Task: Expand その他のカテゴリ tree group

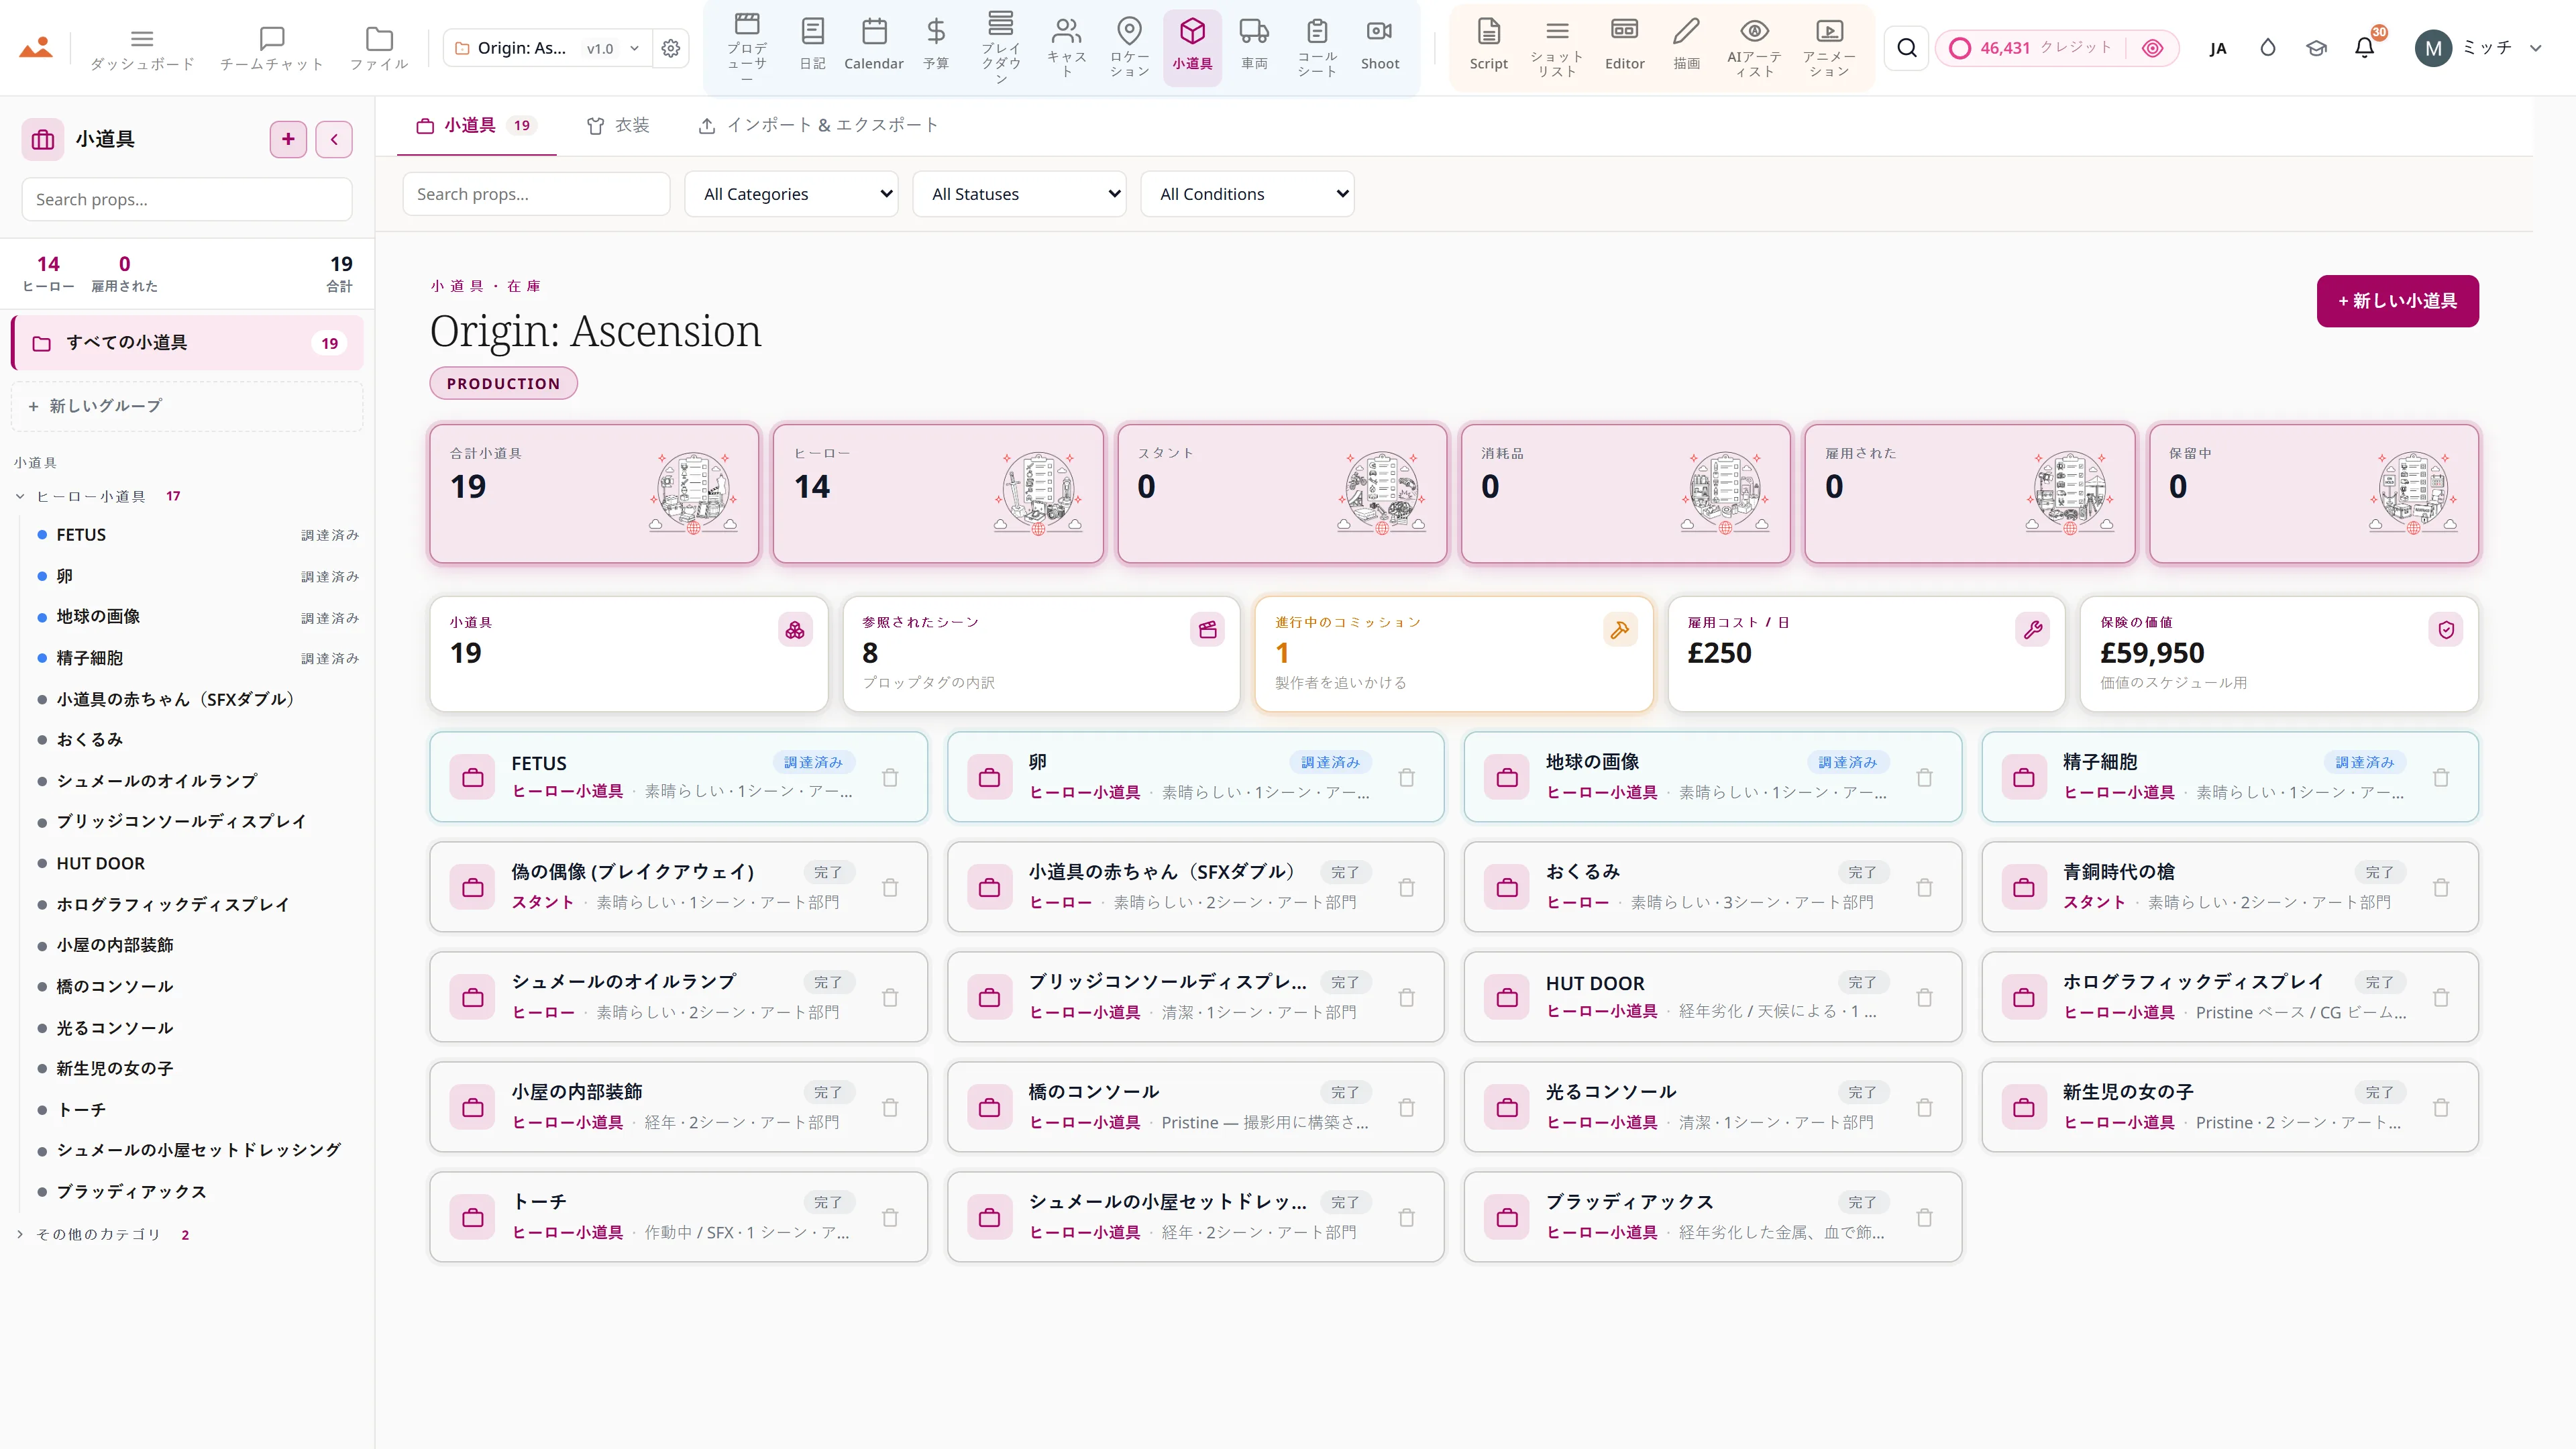Action: (20, 1234)
